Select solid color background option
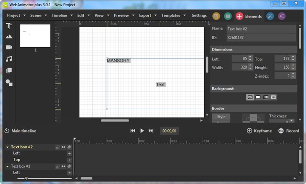This screenshot has width=306, height=184. tap(258, 97)
